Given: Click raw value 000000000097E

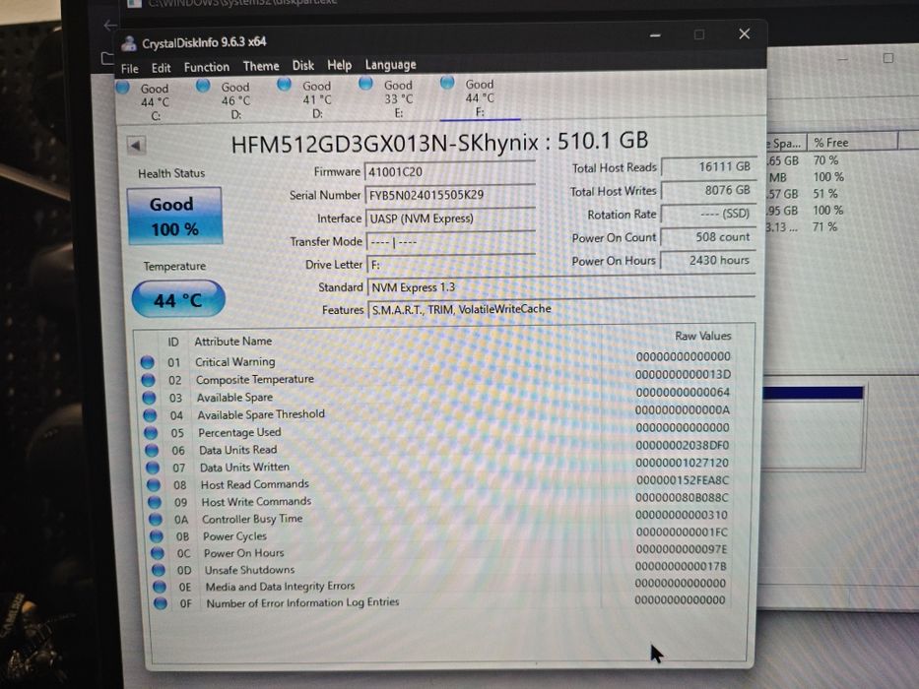Looking at the screenshot, I should [x=681, y=549].
